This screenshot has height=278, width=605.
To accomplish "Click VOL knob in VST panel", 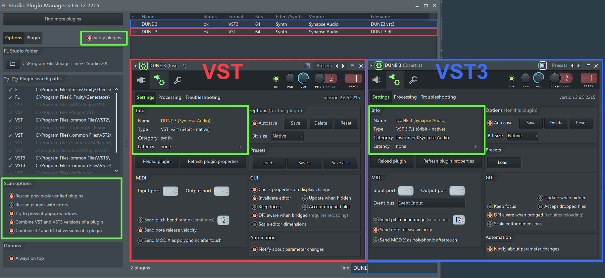I will (303, 78).
